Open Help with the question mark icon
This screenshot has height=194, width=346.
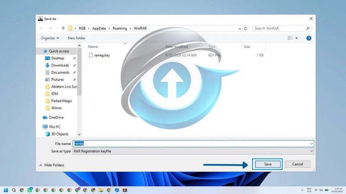tap(309, 38)
